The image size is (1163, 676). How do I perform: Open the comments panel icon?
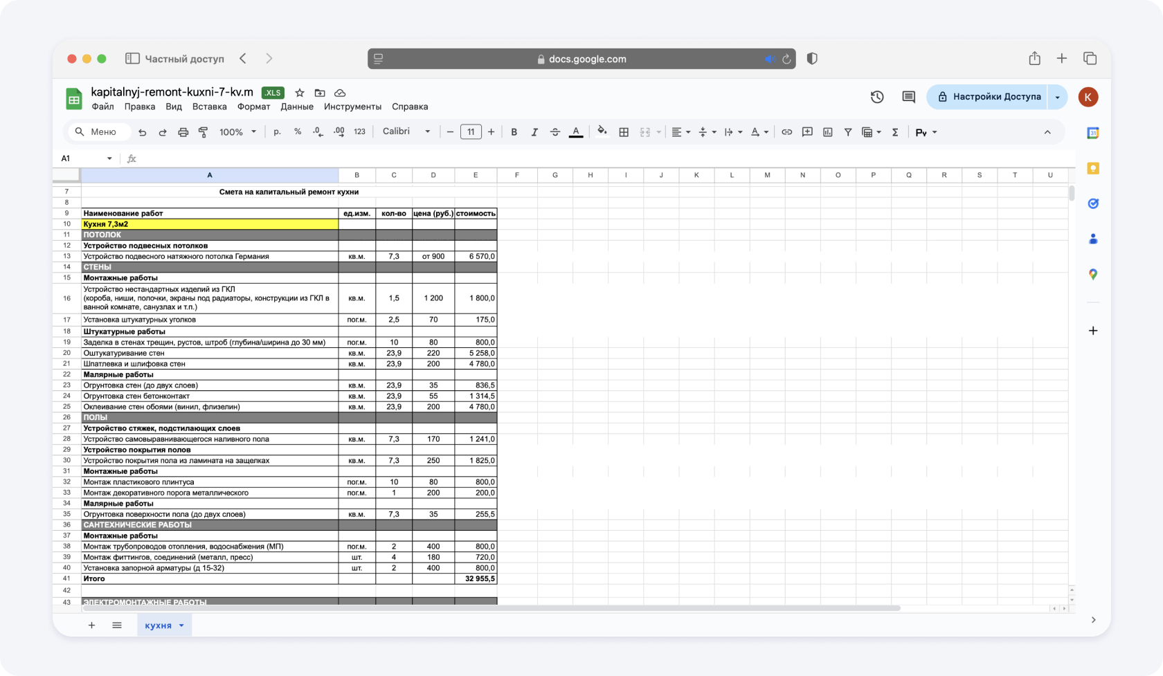908,97
